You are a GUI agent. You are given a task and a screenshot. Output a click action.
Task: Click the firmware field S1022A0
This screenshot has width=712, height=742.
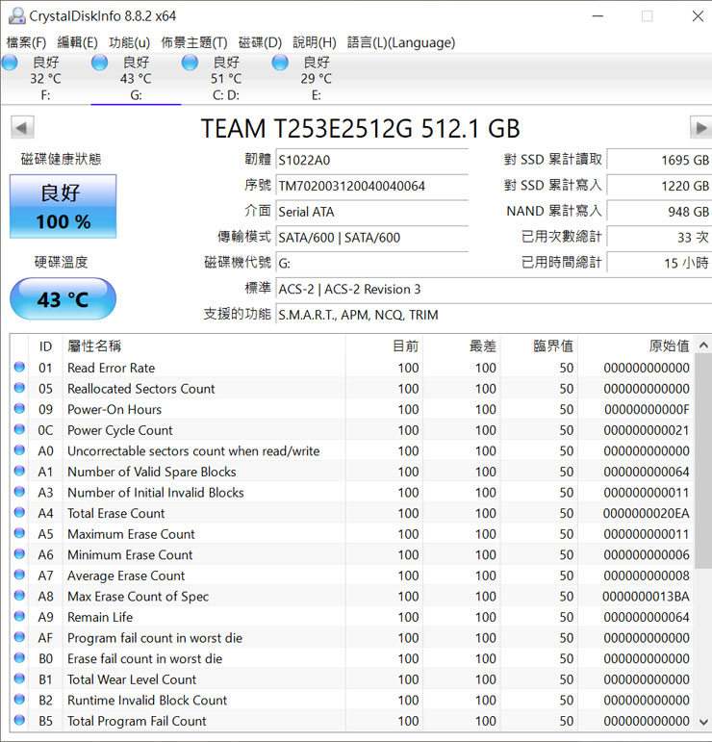click(371, 160)
